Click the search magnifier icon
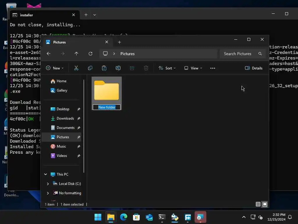298x224 pixels. point(260,54)
